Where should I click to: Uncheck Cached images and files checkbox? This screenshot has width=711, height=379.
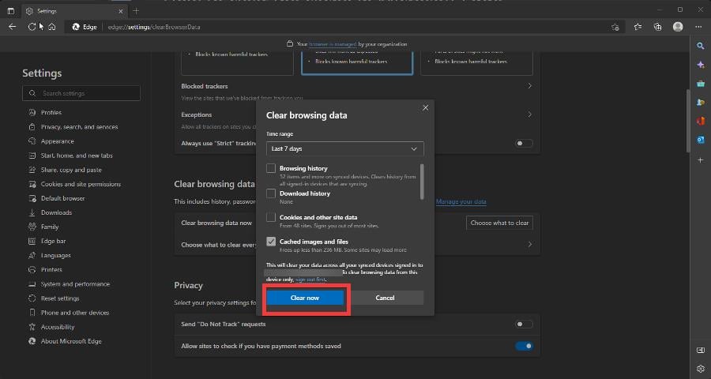[271, 242]
